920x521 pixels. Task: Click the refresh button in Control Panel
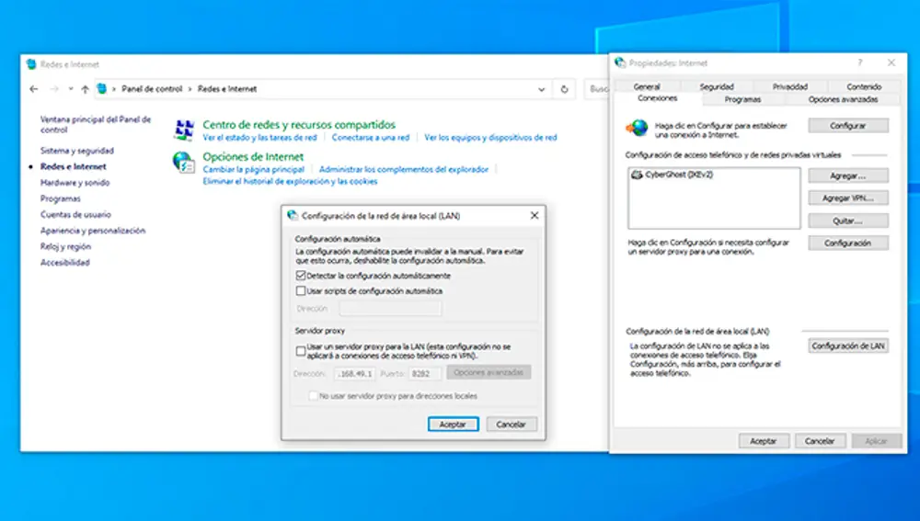tap(564, 89)
